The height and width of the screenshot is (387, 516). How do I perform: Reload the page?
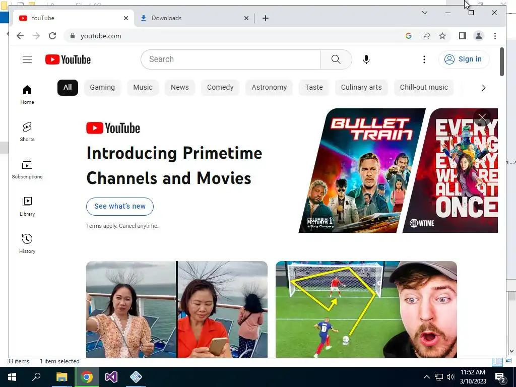tap(52, 36)
